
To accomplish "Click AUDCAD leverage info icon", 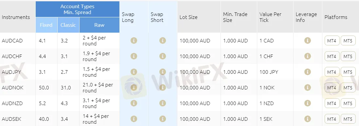I will pos(308,40).
